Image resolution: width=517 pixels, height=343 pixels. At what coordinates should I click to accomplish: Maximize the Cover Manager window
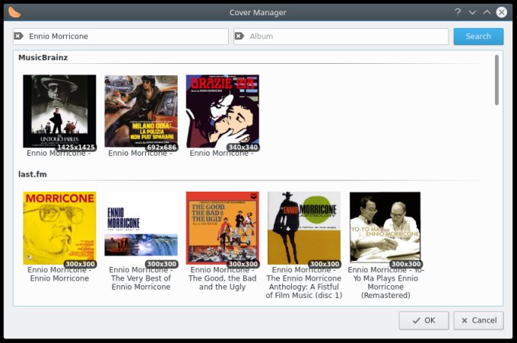pyautogui.click(x=487, y=12)
